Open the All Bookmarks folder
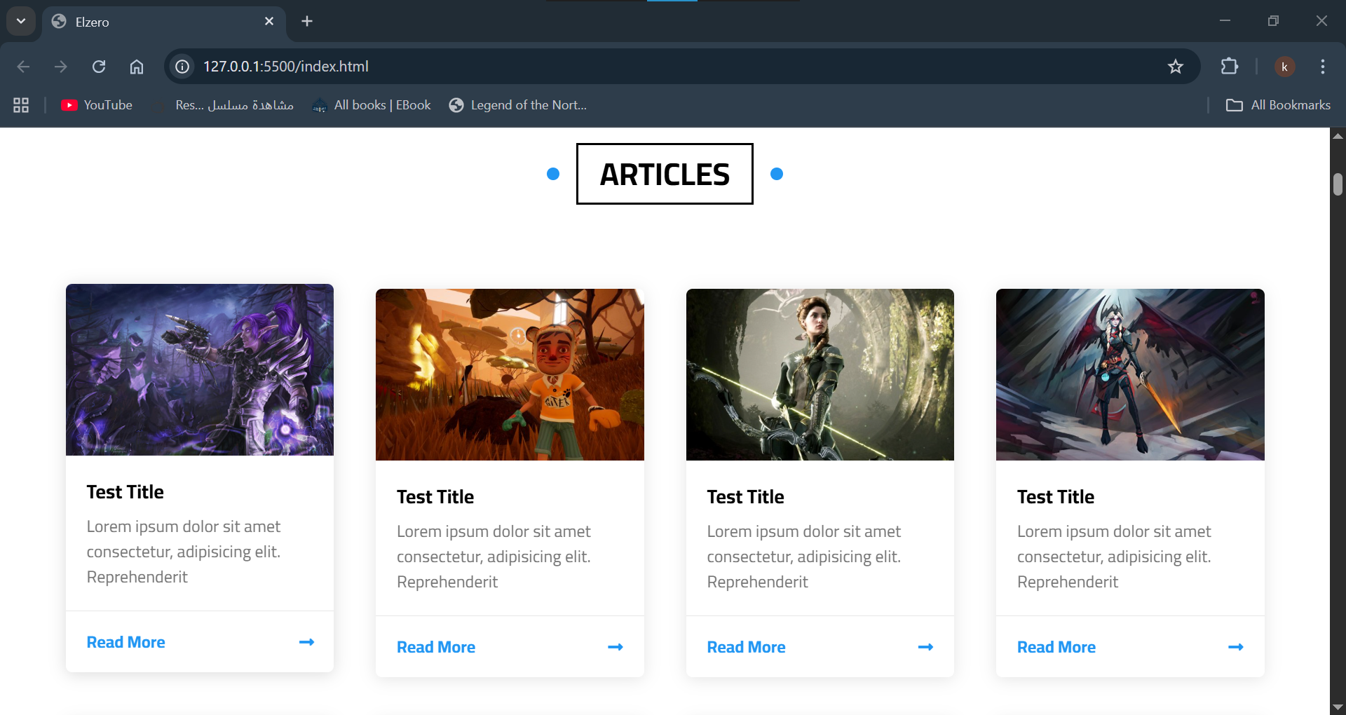The width and height of the screenshot is (1346, 715). 1278,105
